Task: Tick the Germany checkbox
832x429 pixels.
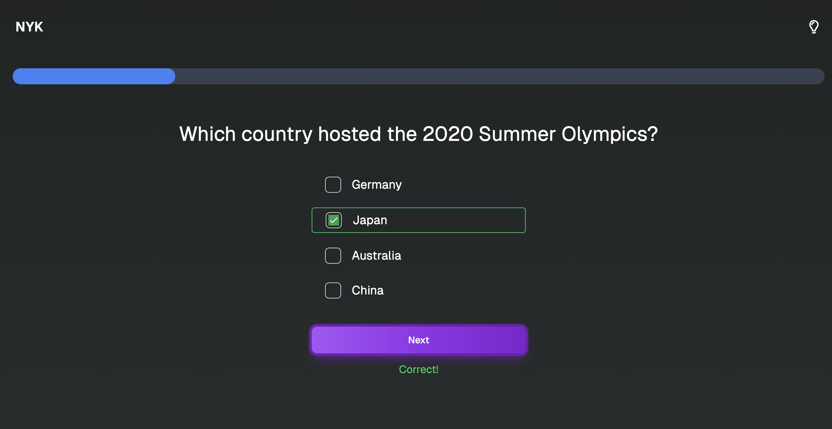Action: [333, 185]
